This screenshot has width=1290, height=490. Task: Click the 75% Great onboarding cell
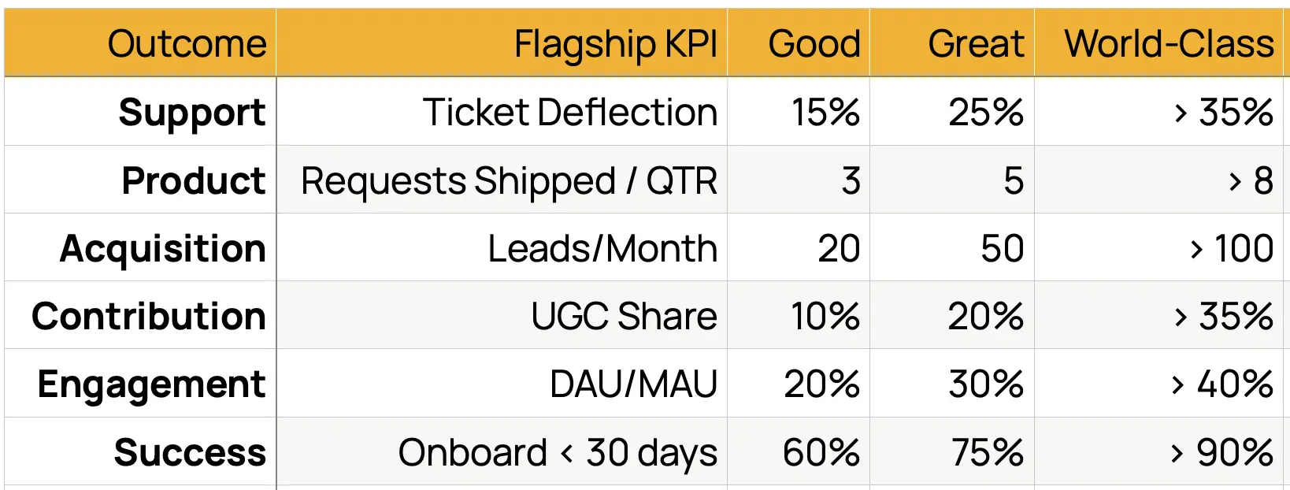[951, 451]
